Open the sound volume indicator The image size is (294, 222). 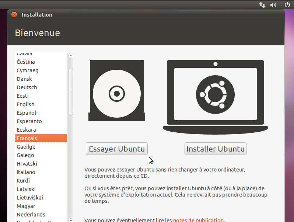click(273, 5)
